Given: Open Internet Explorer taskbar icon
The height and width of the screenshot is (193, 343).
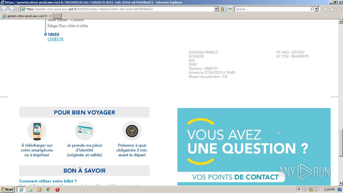Looking at the screenshot, I should [x=21, y=190].
